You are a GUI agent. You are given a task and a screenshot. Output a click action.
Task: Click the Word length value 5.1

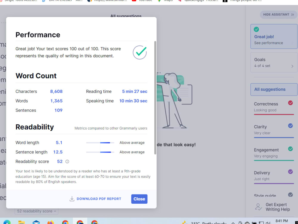(59, 143)
